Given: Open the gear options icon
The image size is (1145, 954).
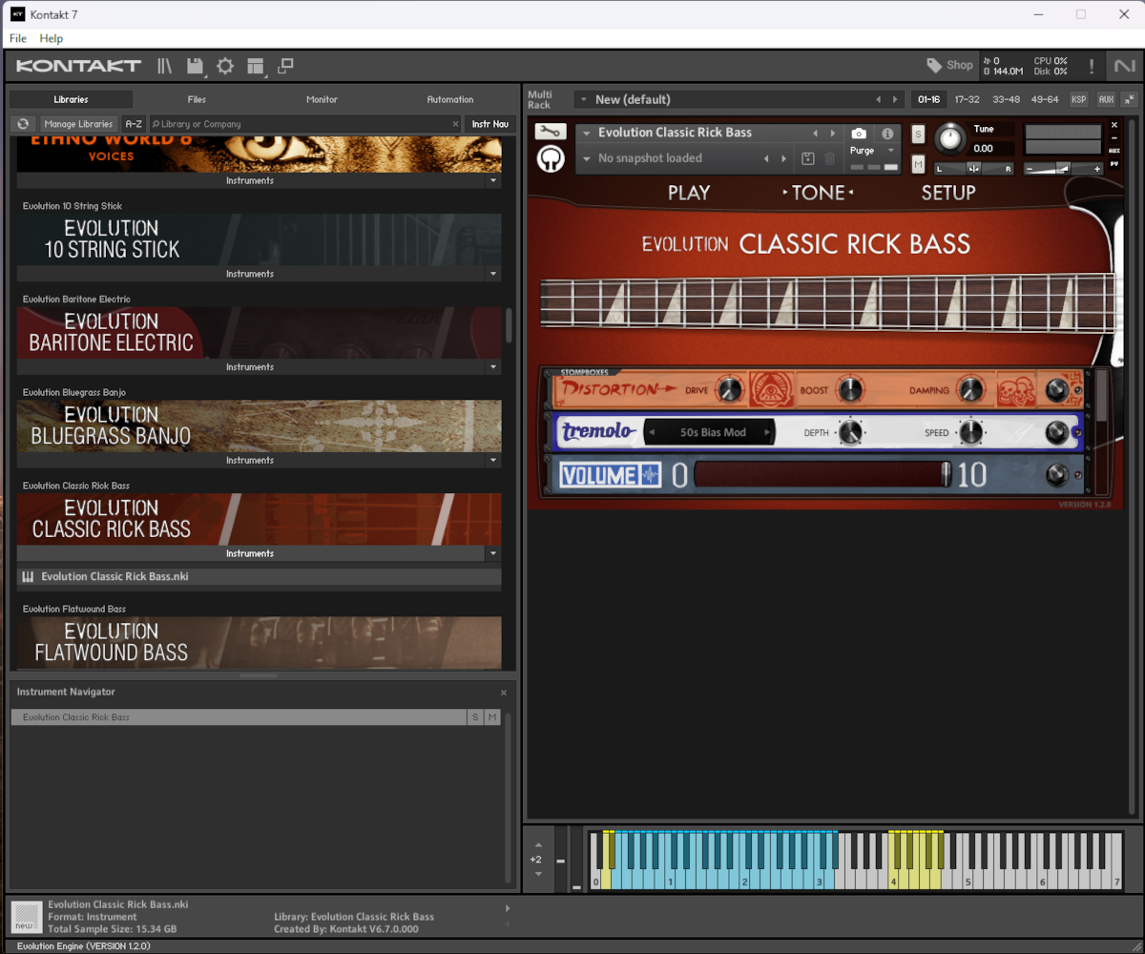Looking at the screenshot, I should pos(225,66).
